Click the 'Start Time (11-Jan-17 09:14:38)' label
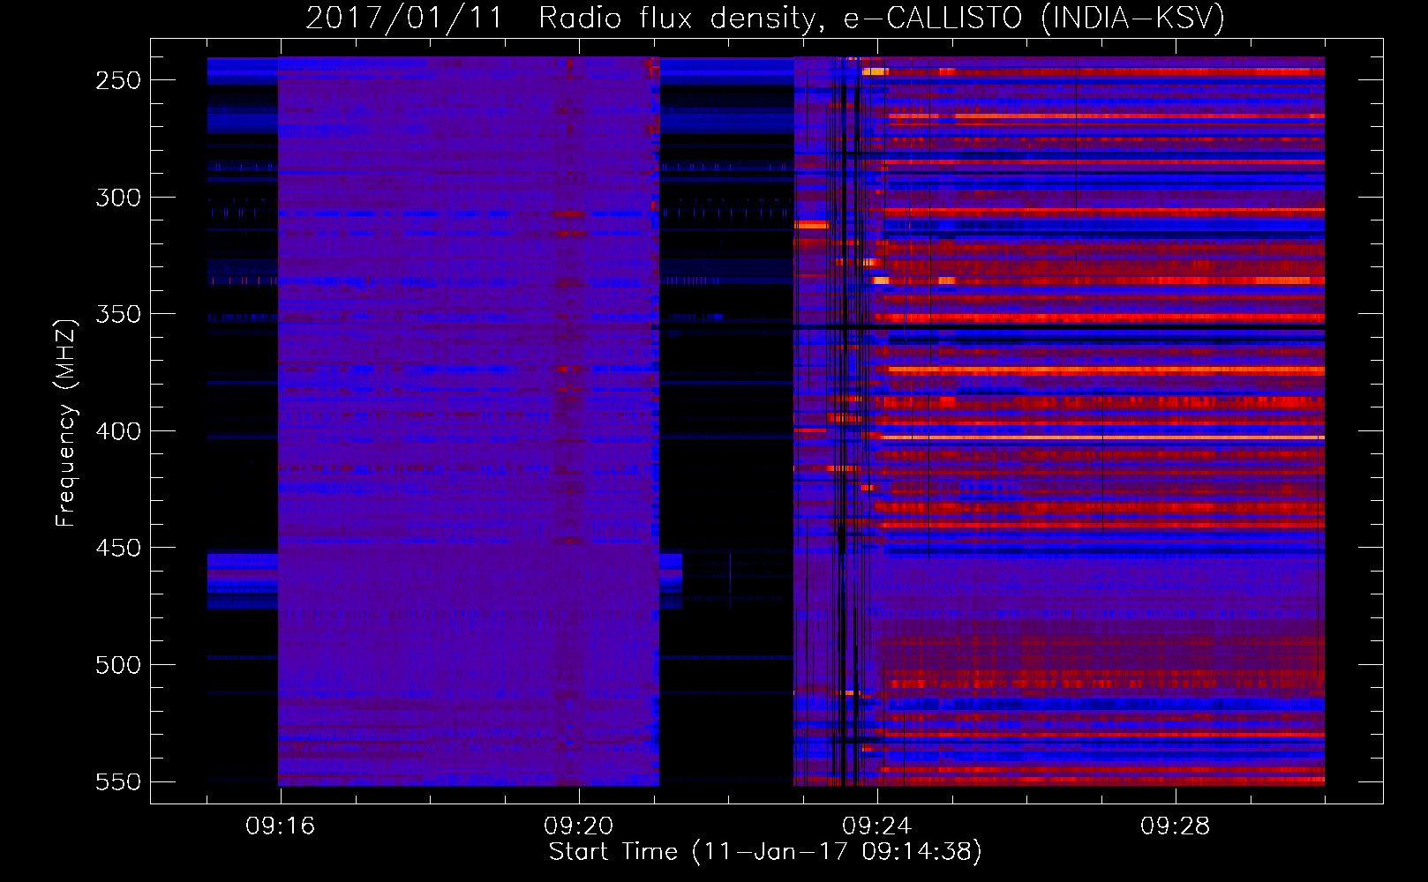Viewport: 1428px width, 882px height. (x=765, y=852)
